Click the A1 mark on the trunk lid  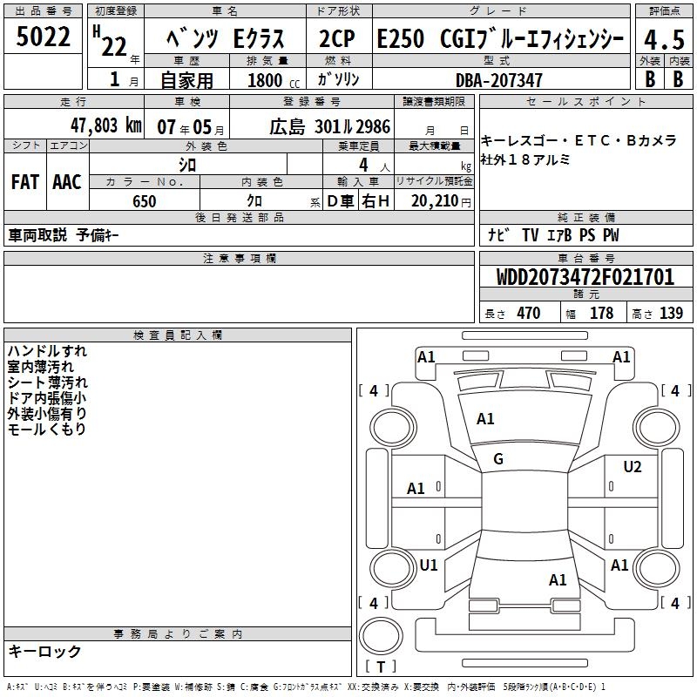558,579
